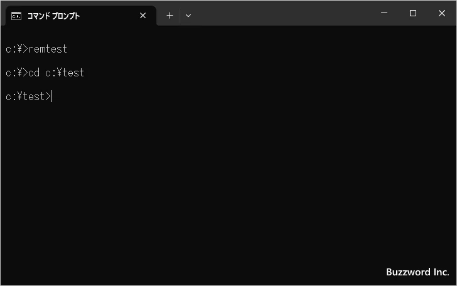Click the 'c:¥>' prompt before remtest
This screenshot has width=457, height=286.
[x=16, y=49]
